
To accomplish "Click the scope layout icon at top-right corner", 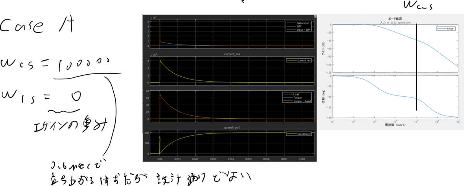I will tap(316, 16).
